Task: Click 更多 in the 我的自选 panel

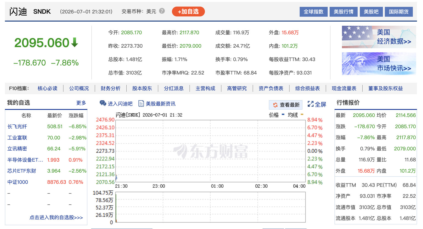Action: (81, 103)
